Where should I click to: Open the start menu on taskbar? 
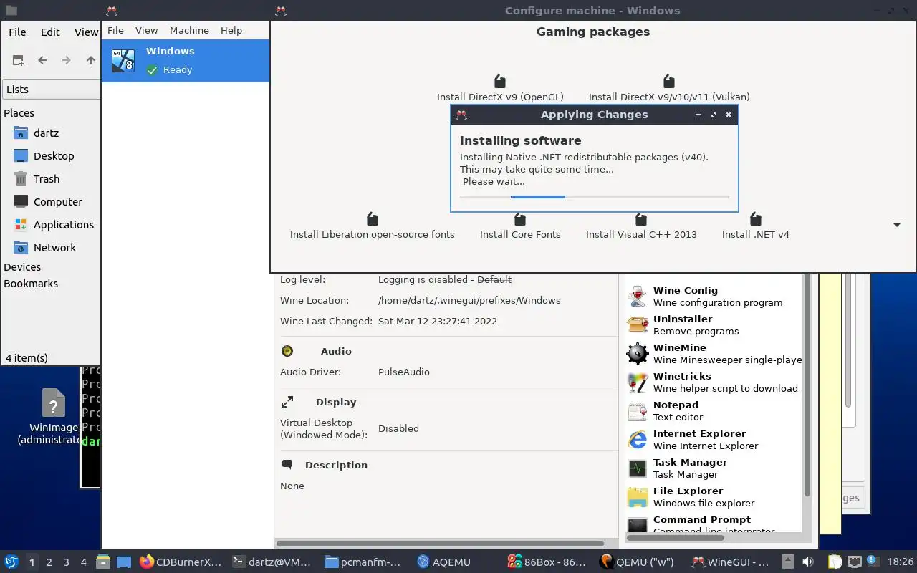11,562
